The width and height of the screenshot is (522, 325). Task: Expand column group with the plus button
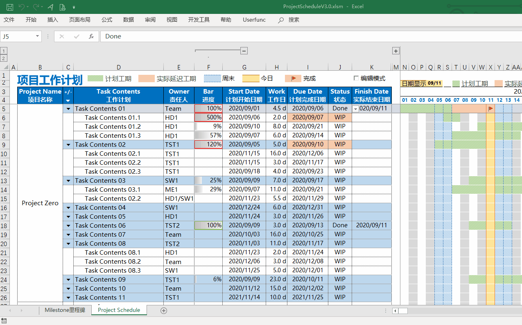[396, 51]
